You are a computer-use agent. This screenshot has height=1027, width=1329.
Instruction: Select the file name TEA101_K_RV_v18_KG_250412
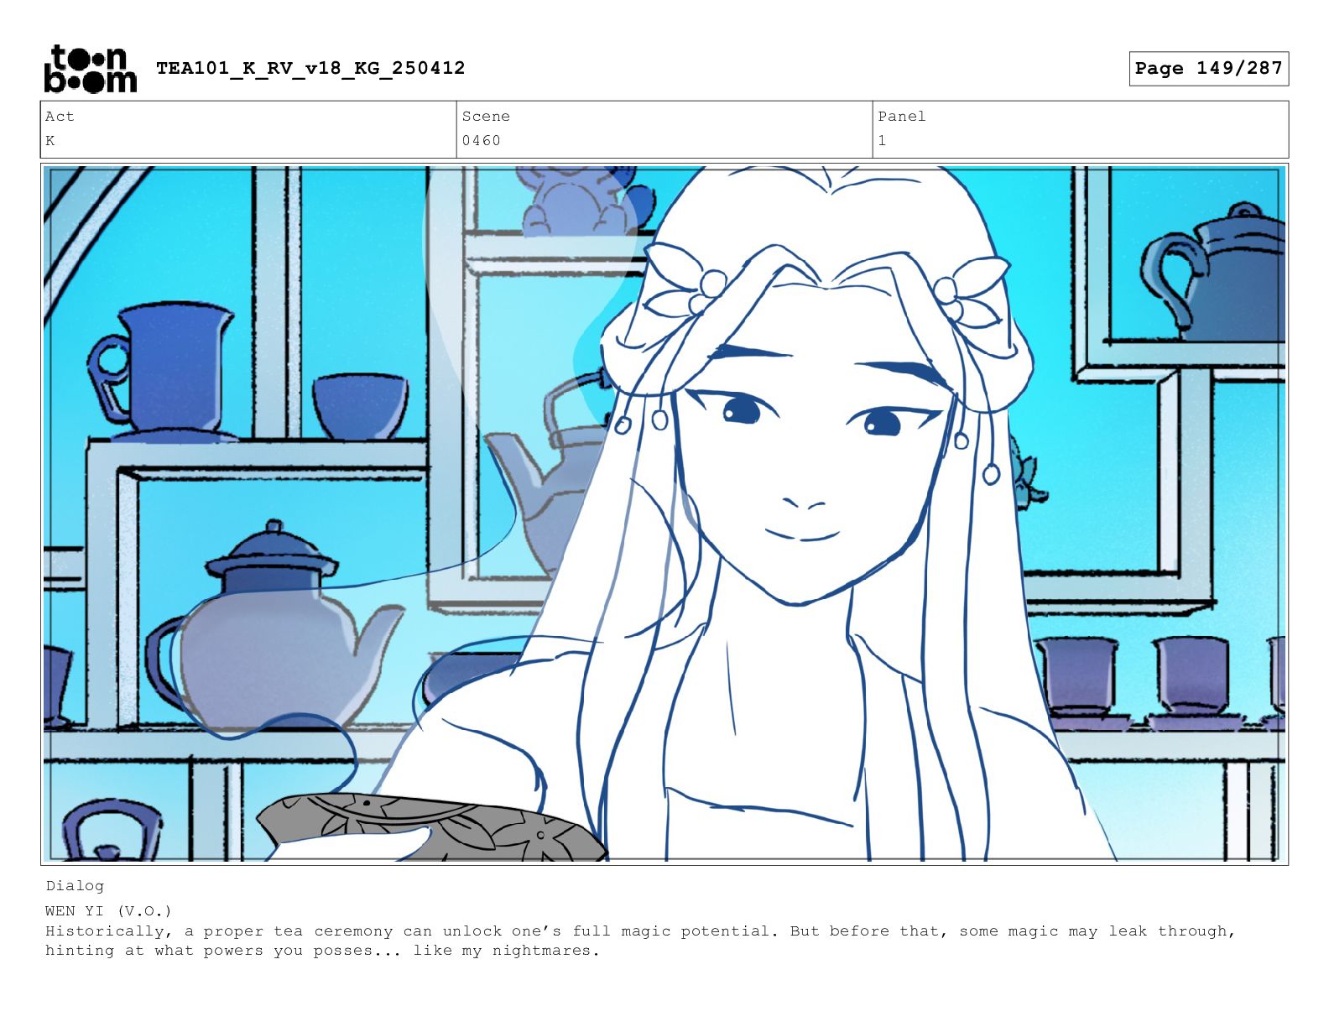(x=310, y=68)
